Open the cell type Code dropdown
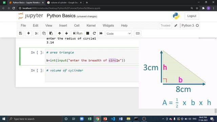 pos(119,34)
